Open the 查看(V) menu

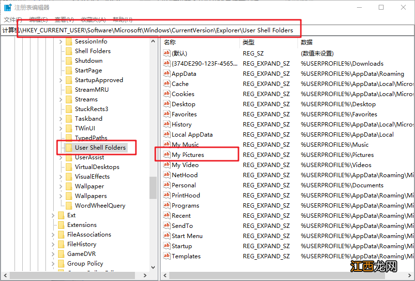[64, 19]
